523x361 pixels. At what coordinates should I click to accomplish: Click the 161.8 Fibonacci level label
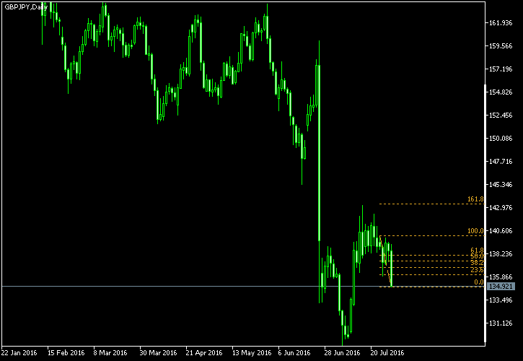pos(475,199)
